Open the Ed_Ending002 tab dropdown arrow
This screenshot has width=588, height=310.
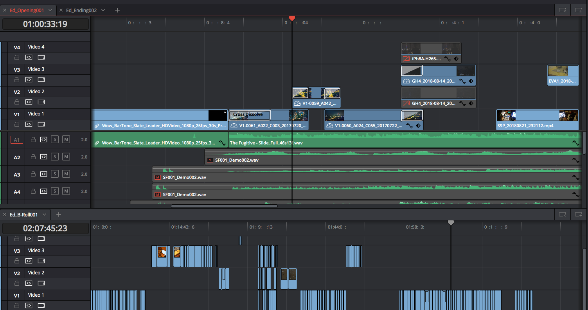tap(103, 10)
